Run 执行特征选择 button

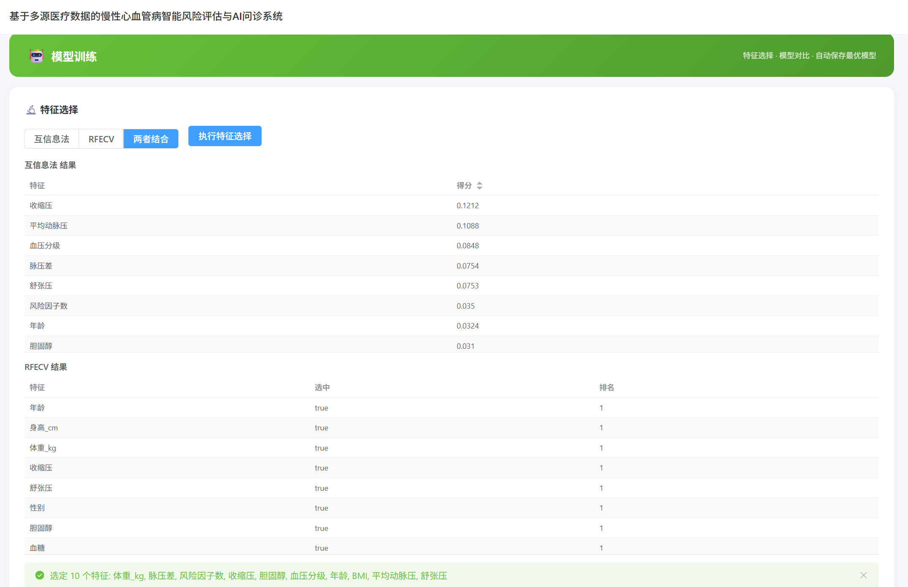(225, 136)
